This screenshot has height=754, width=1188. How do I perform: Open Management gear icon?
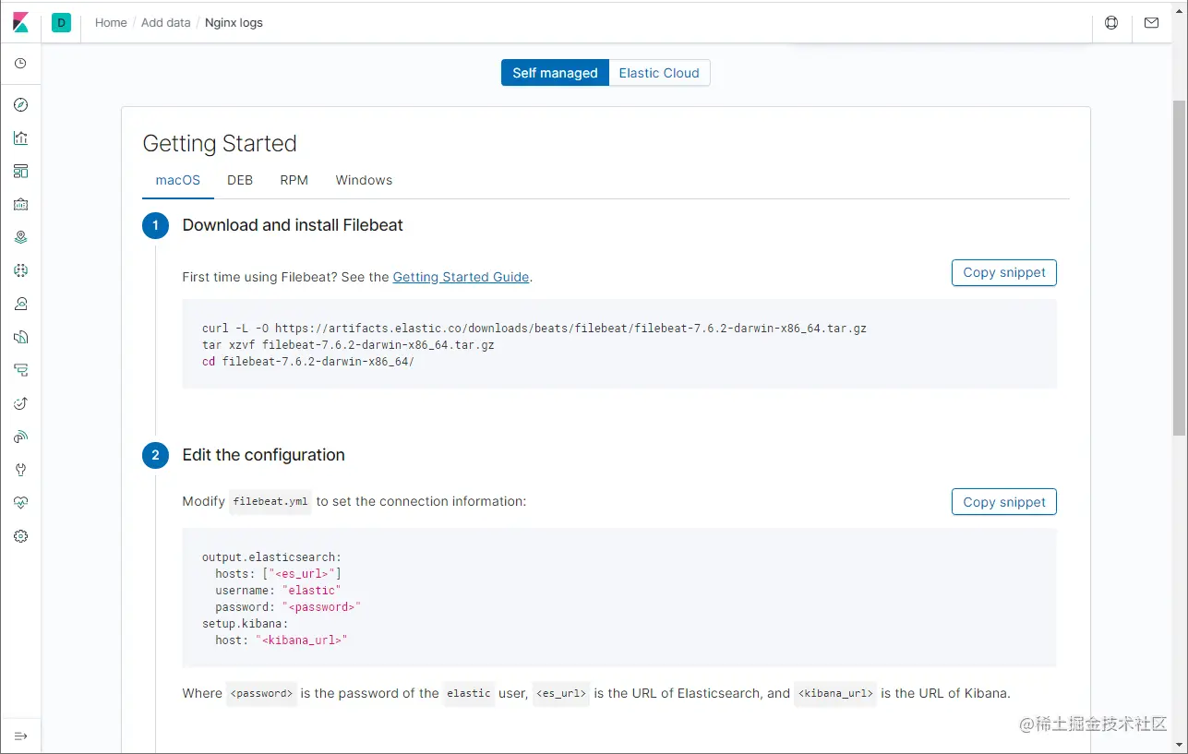[x=21, y=536]
